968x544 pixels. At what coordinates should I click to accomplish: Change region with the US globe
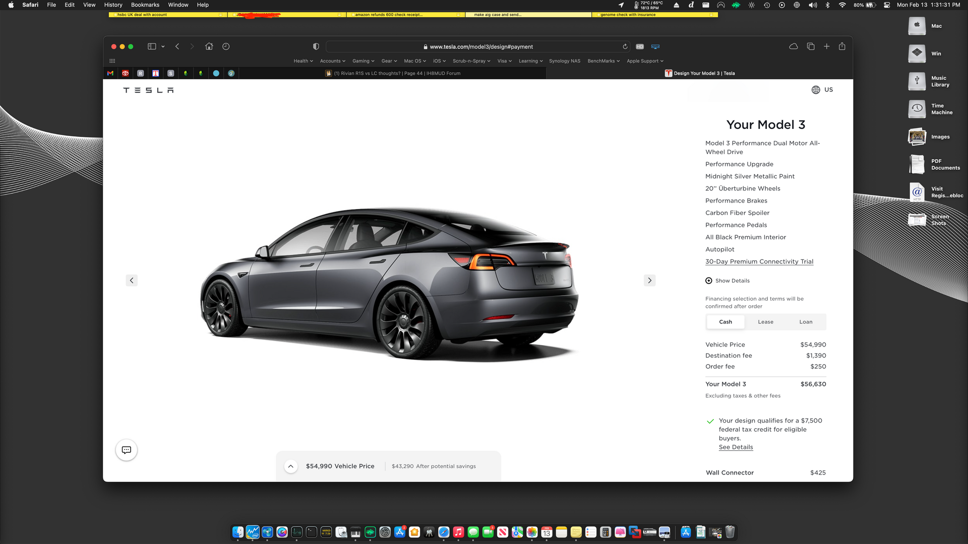click(822, 90)
